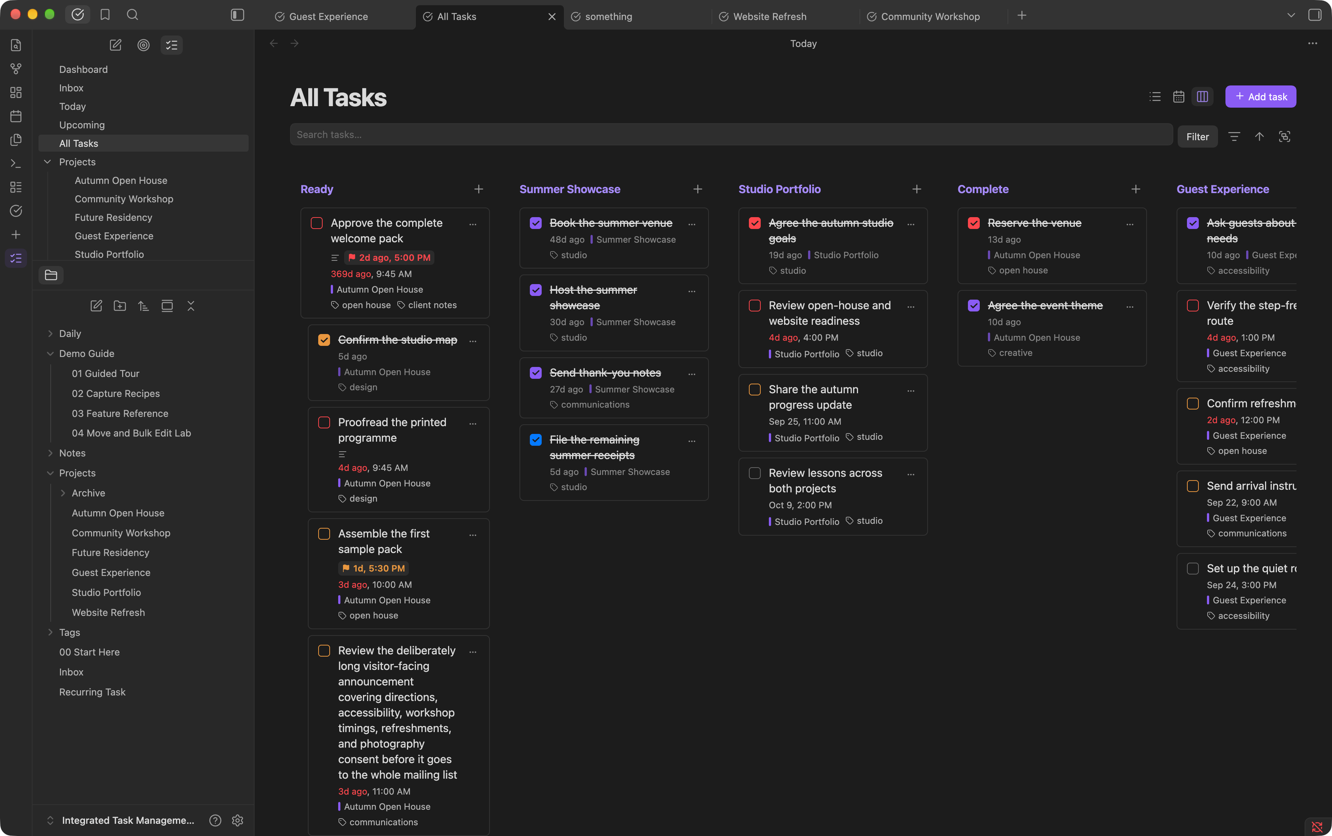Open the search magnifier in title bar
Screen dimensions: 1332x836
[x=132, y=15]
